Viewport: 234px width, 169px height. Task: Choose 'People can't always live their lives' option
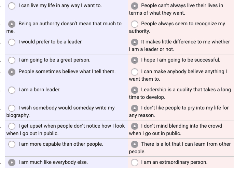(134, 6)
